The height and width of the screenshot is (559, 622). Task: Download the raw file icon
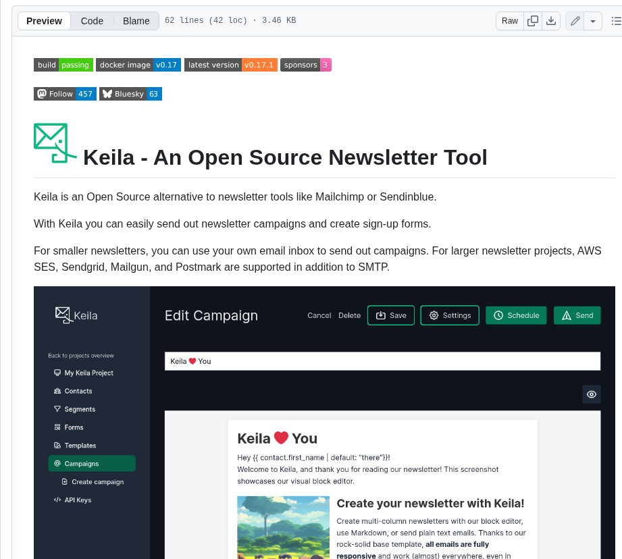[551, 21]
